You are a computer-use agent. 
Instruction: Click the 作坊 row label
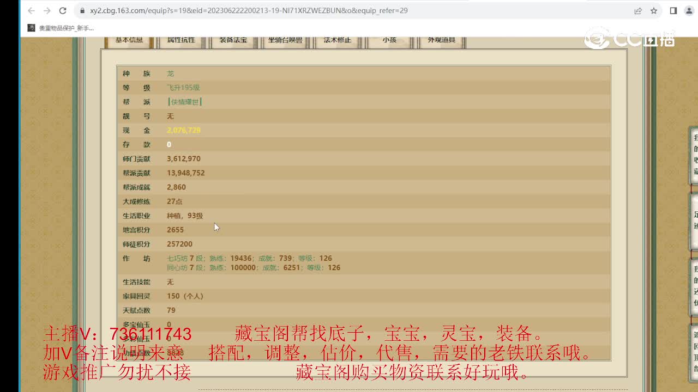click(x=136, y=259)
